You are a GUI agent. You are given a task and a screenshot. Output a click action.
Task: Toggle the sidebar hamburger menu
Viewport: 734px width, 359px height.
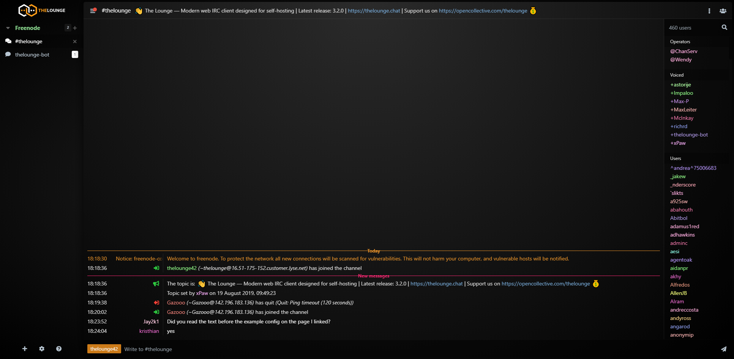click(93, 11)
